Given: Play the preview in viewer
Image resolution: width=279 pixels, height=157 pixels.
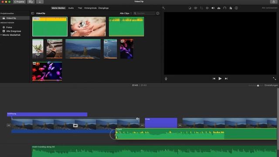Looking at the screenshot, I should 220,78.
